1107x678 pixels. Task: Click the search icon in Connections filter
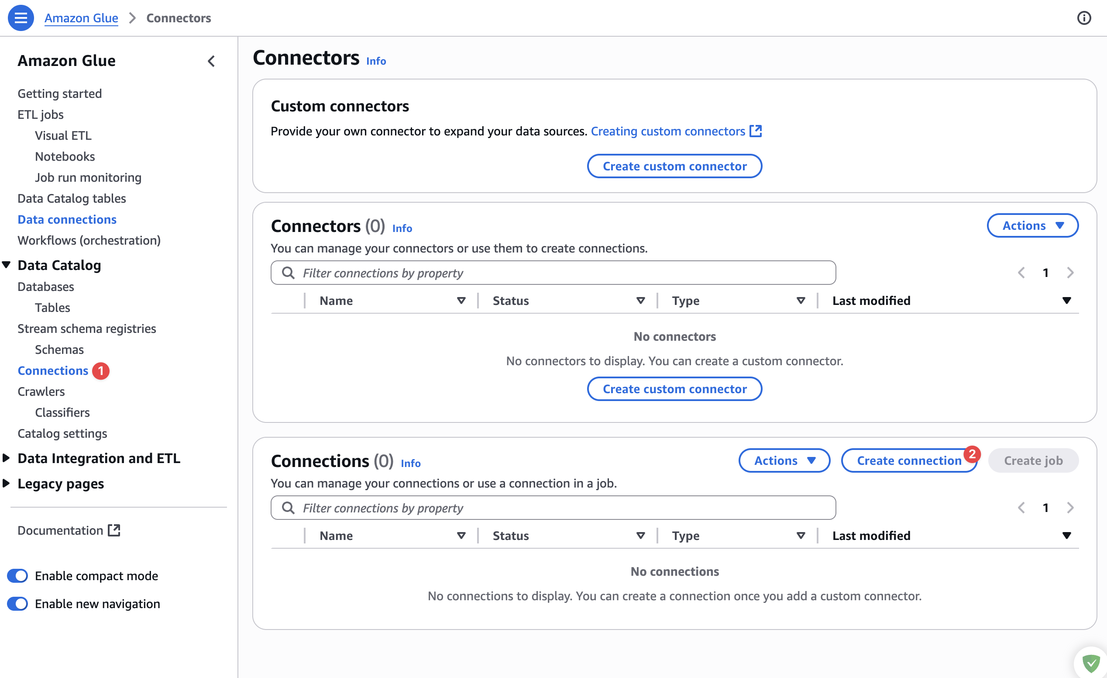coord(288,508)
